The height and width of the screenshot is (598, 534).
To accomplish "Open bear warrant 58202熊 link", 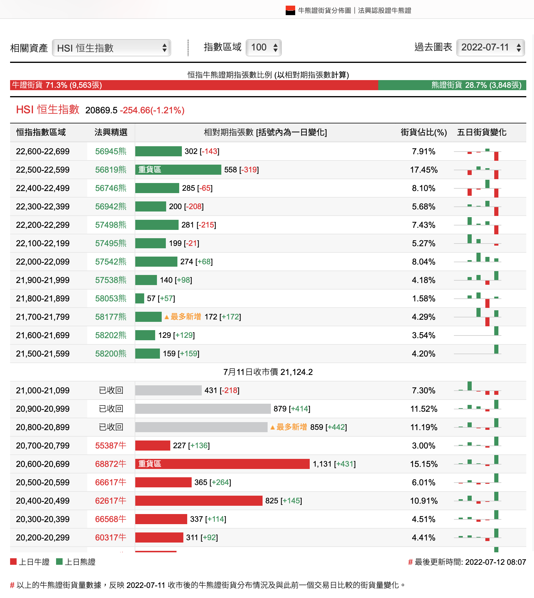I will coord(111,335).
